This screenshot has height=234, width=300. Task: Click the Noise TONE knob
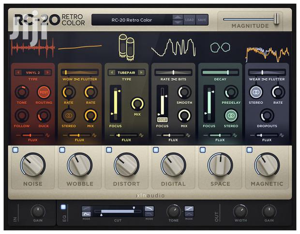click(x=22, y=92)
